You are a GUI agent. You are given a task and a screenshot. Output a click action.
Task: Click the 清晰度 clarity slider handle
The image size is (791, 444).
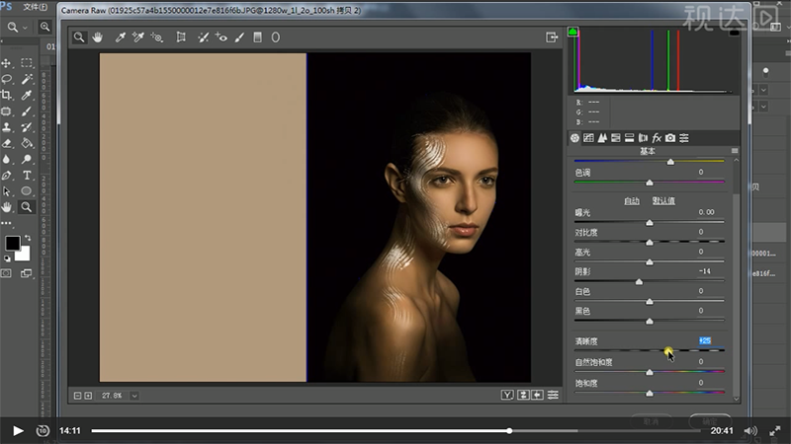[668, 350]
